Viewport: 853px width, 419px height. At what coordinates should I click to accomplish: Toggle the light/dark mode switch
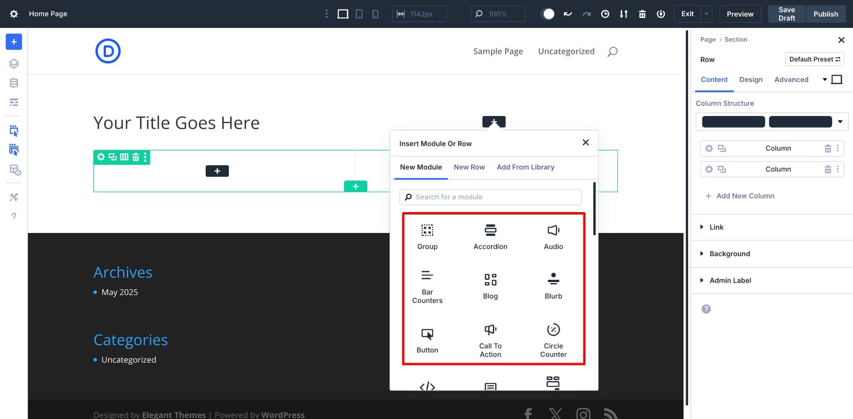(548, 14)
